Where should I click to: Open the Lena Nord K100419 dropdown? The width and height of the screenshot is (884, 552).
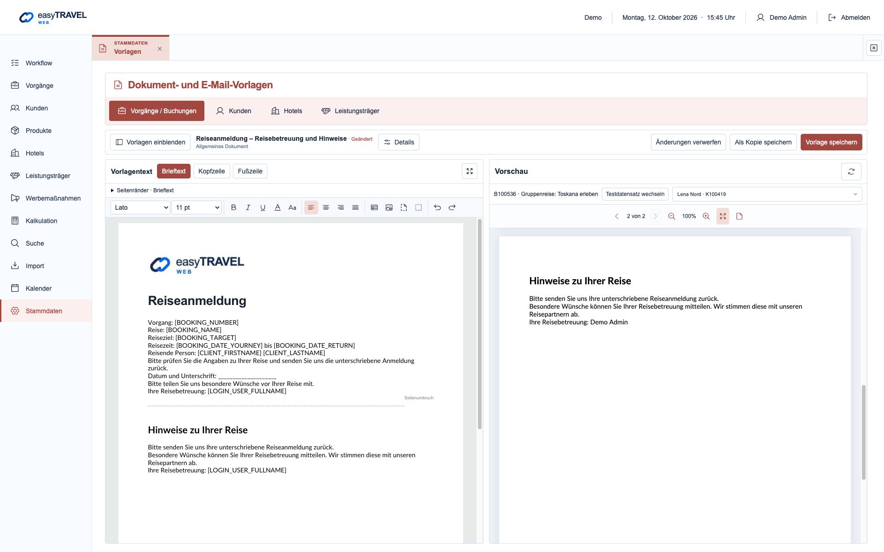point(767,194)
